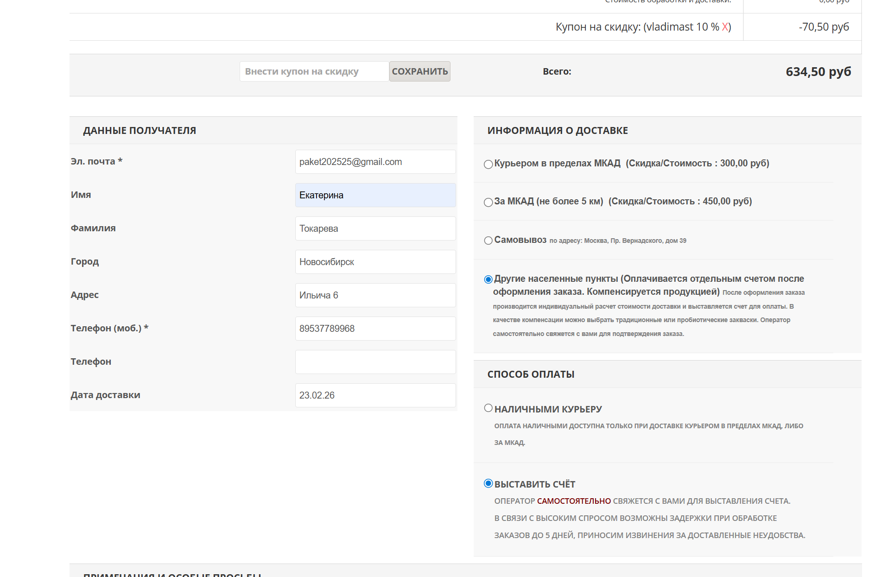This screenshot has height=577, width=888.
Task: Select Другие населенные пункты delivery radio
Action: [x=488, y=279]
